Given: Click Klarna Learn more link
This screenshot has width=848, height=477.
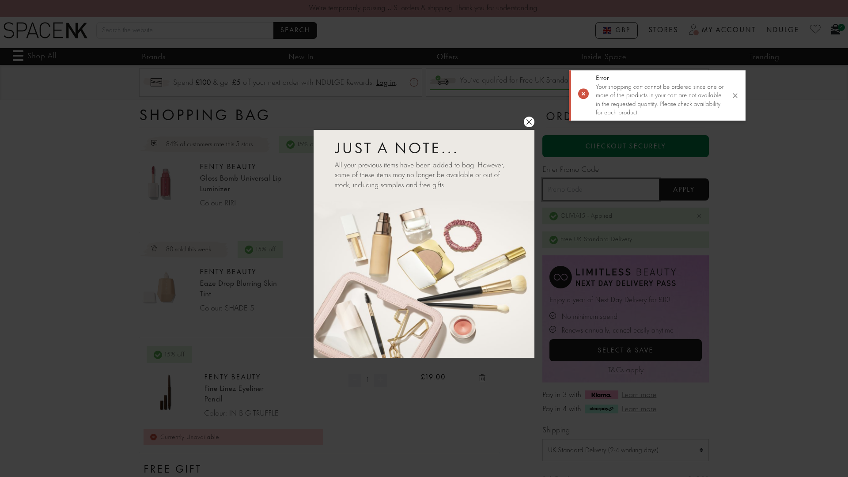Looking at the screenshot, I should pos(639,395).
